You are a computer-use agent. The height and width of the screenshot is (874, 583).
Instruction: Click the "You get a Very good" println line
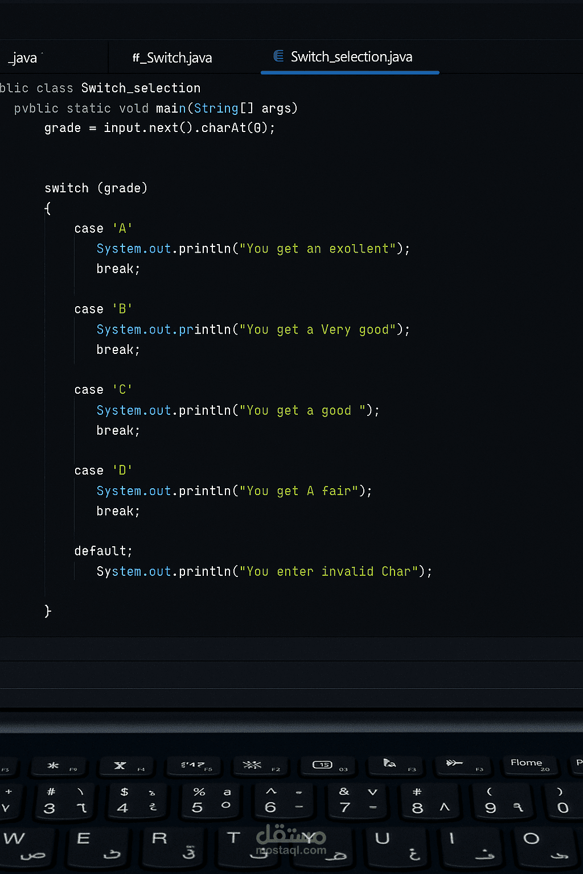(x=253, y=329)
